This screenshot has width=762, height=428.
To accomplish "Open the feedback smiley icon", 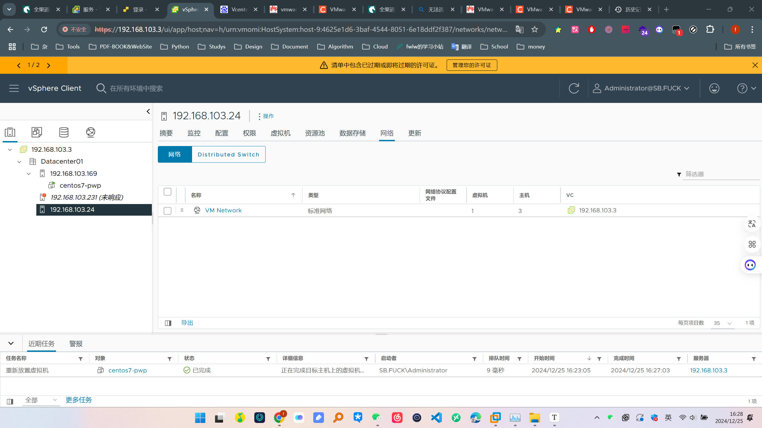I will (x=714, y=88).
